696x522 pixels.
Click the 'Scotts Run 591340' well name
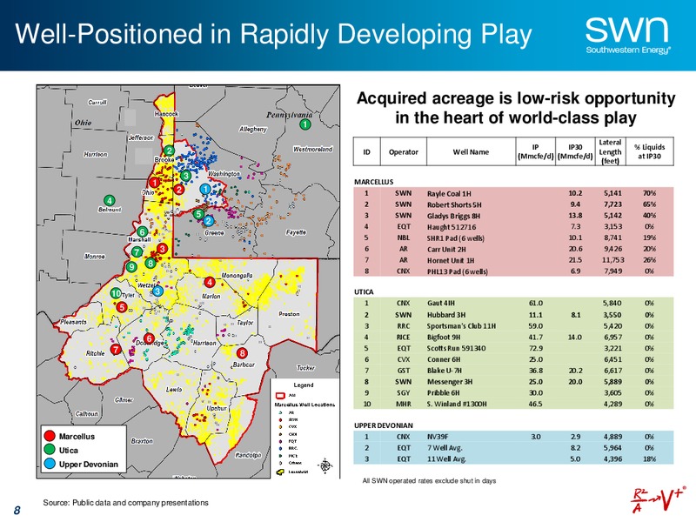click(x=456, y=349)
